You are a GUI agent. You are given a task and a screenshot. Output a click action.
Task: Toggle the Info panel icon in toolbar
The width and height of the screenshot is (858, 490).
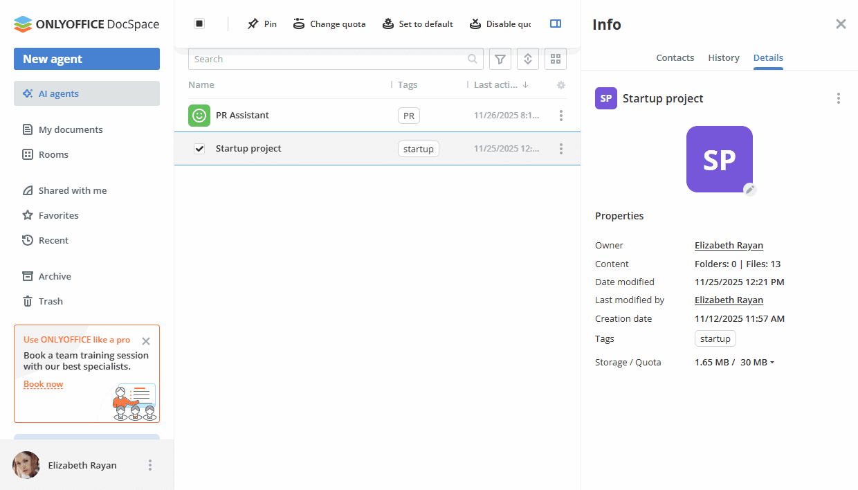pyautogui.click(x=555, y=24)
